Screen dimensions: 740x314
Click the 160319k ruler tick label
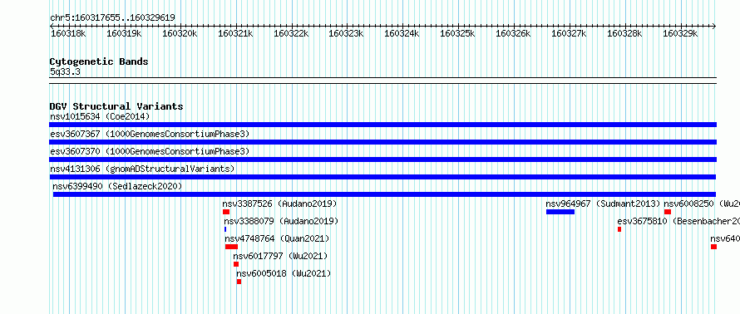[124, 33]
